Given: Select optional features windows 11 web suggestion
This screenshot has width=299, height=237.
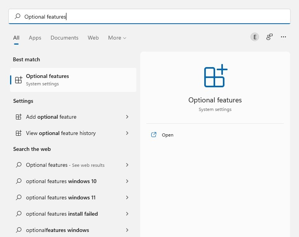Looking at the screenshot, I should point(61,197).
